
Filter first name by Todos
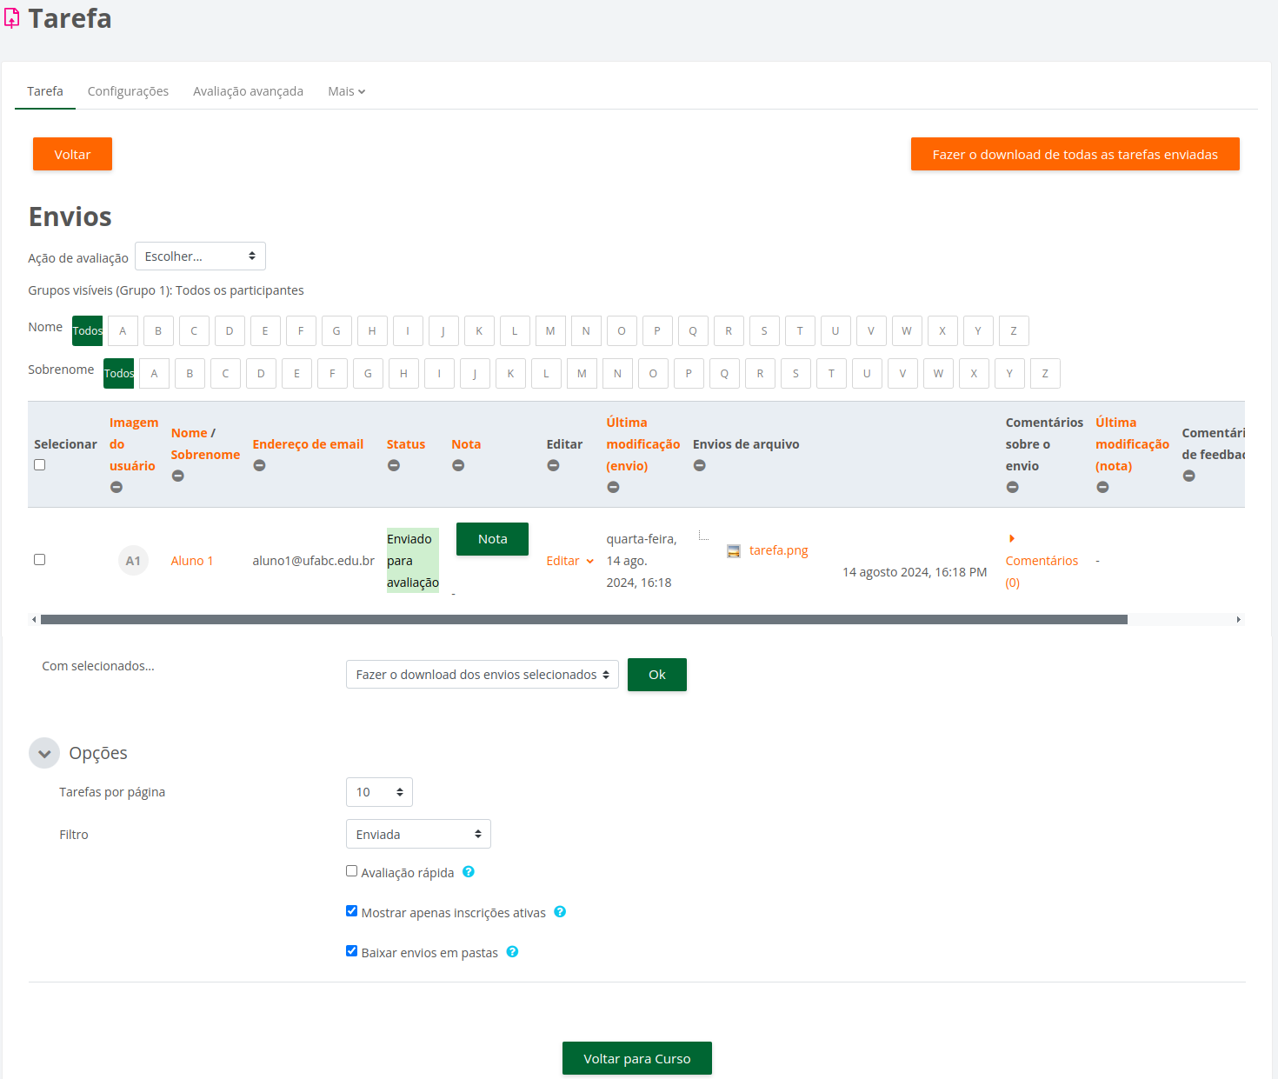[87, 330]
